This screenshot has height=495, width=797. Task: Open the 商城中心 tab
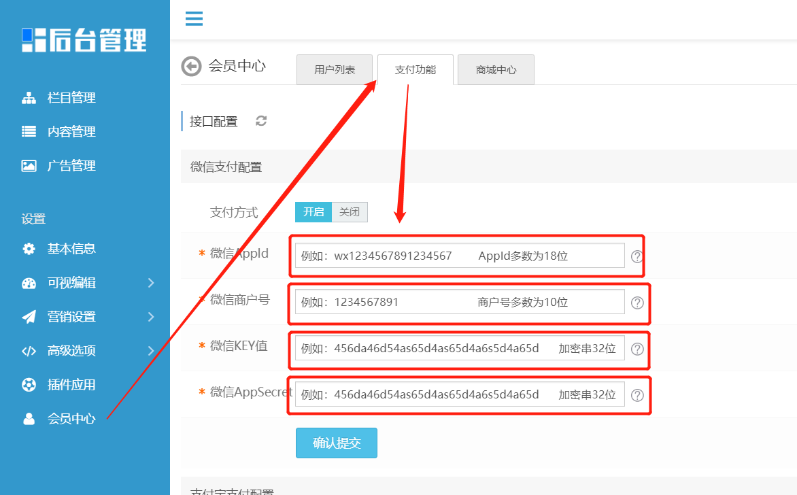(x=496, y=69)
